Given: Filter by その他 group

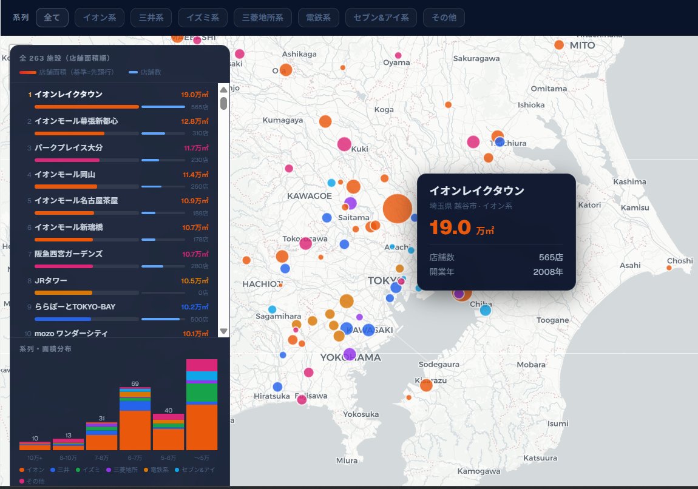Looking at the screenshot, I should point(444,18).
